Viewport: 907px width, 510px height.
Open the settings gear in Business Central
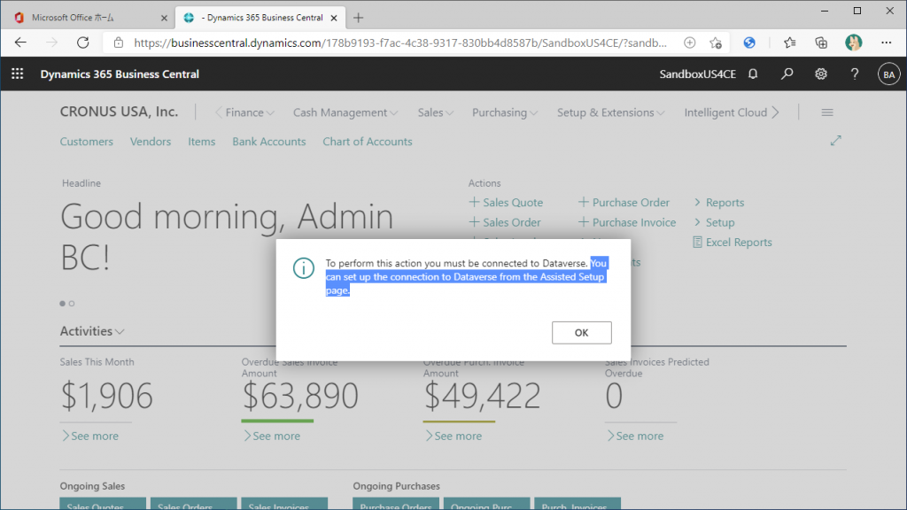point(821,74)
